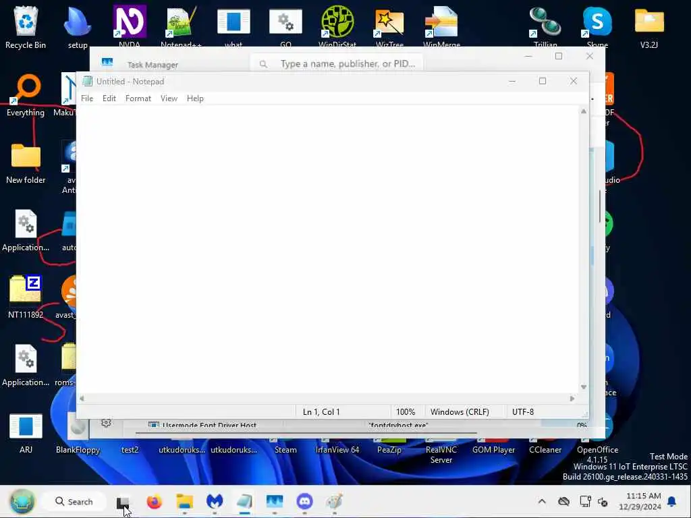Open Task View on the taskbar
This screenshot has width=691, height=518.
[x=123, y=502]
